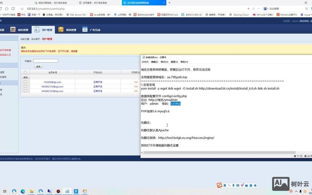Click the blue P app taskbar icon
Screen dimensions: 312x195
point(76,191)
